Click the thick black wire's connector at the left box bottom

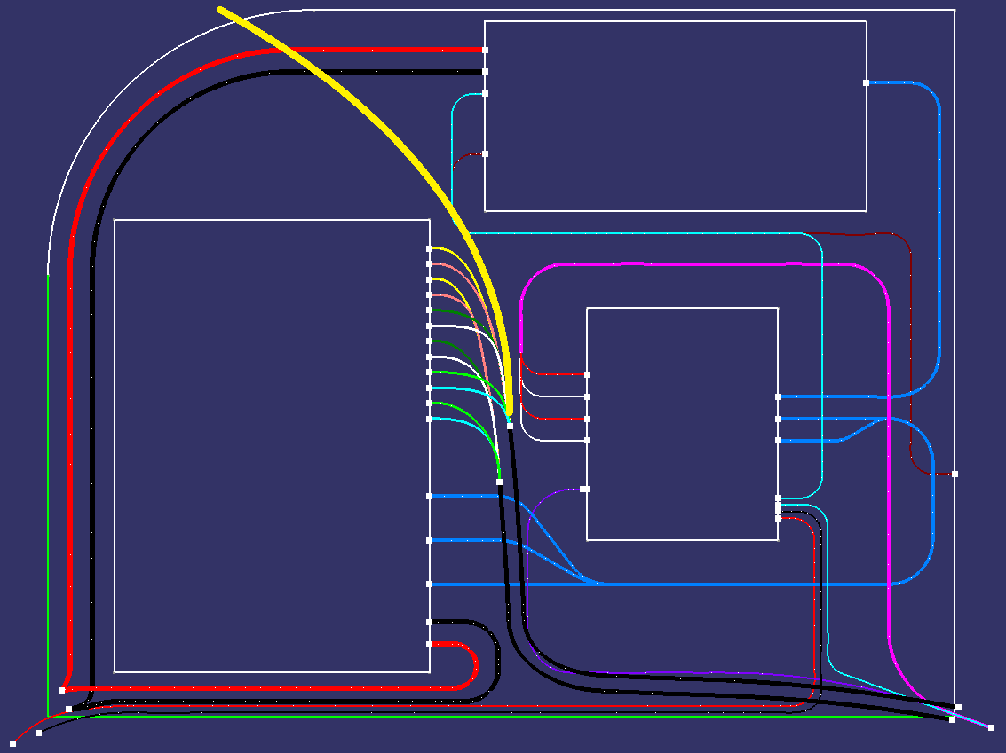pos(429,623)
